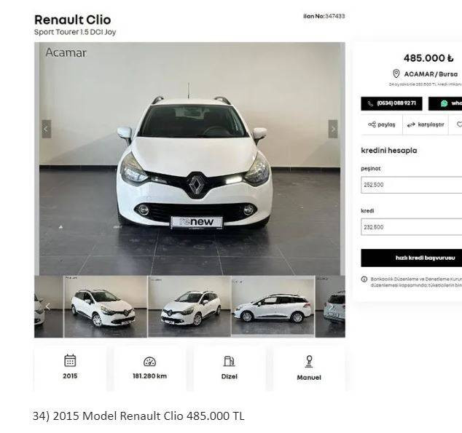Click the kredi amount input field
The height and width of the screenshot is (433, 462).
pyautogui.click(x=411, y=227)
